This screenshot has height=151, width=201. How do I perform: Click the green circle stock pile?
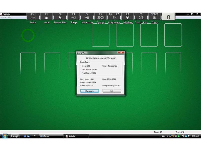(28, 35)
